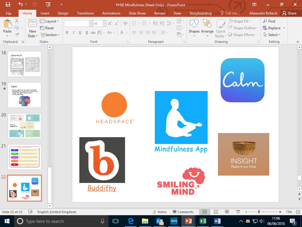Center align the text
The height and width of the screenshot is (227, 302).
tap(141, 33)
